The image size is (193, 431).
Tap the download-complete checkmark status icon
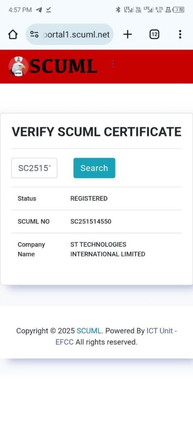(x=48, y=10)
